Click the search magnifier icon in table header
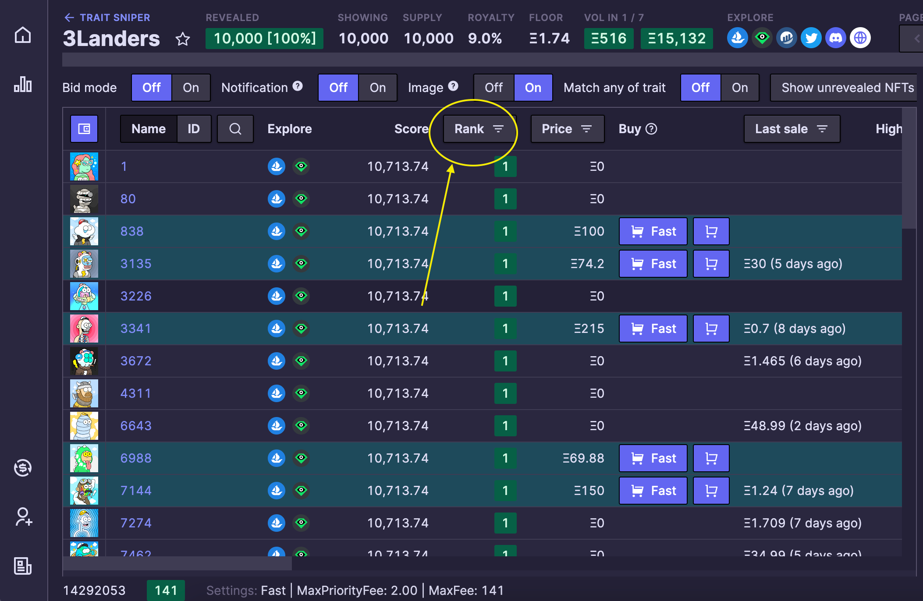 click(235, 129)
